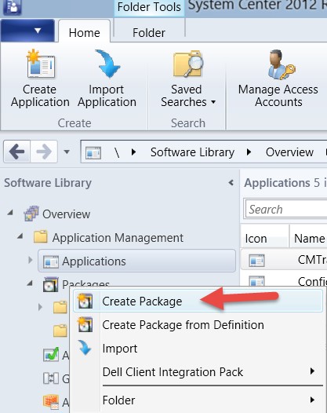Screen dimensions: 327x413
Task: Click Software Library in the breadcrumb
Action: tap(192, 152)
